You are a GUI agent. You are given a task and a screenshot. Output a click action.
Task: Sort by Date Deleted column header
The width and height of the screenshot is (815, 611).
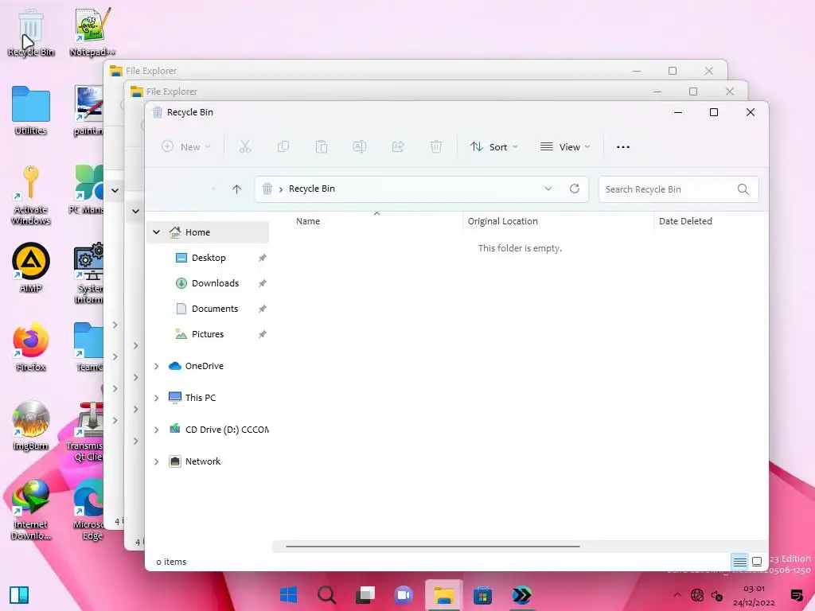point(685,221)
